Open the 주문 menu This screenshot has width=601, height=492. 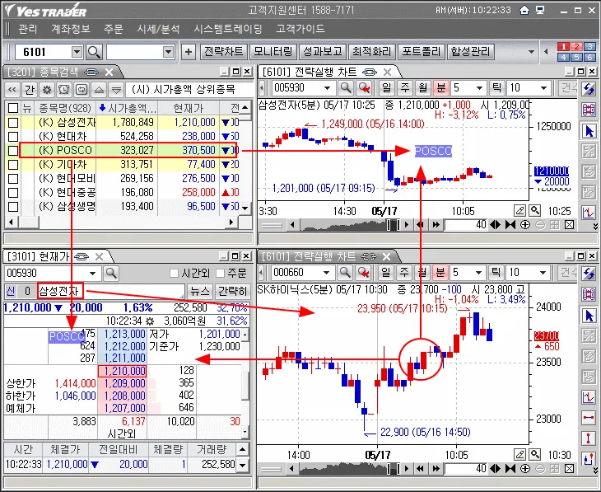tap(114, 29)
